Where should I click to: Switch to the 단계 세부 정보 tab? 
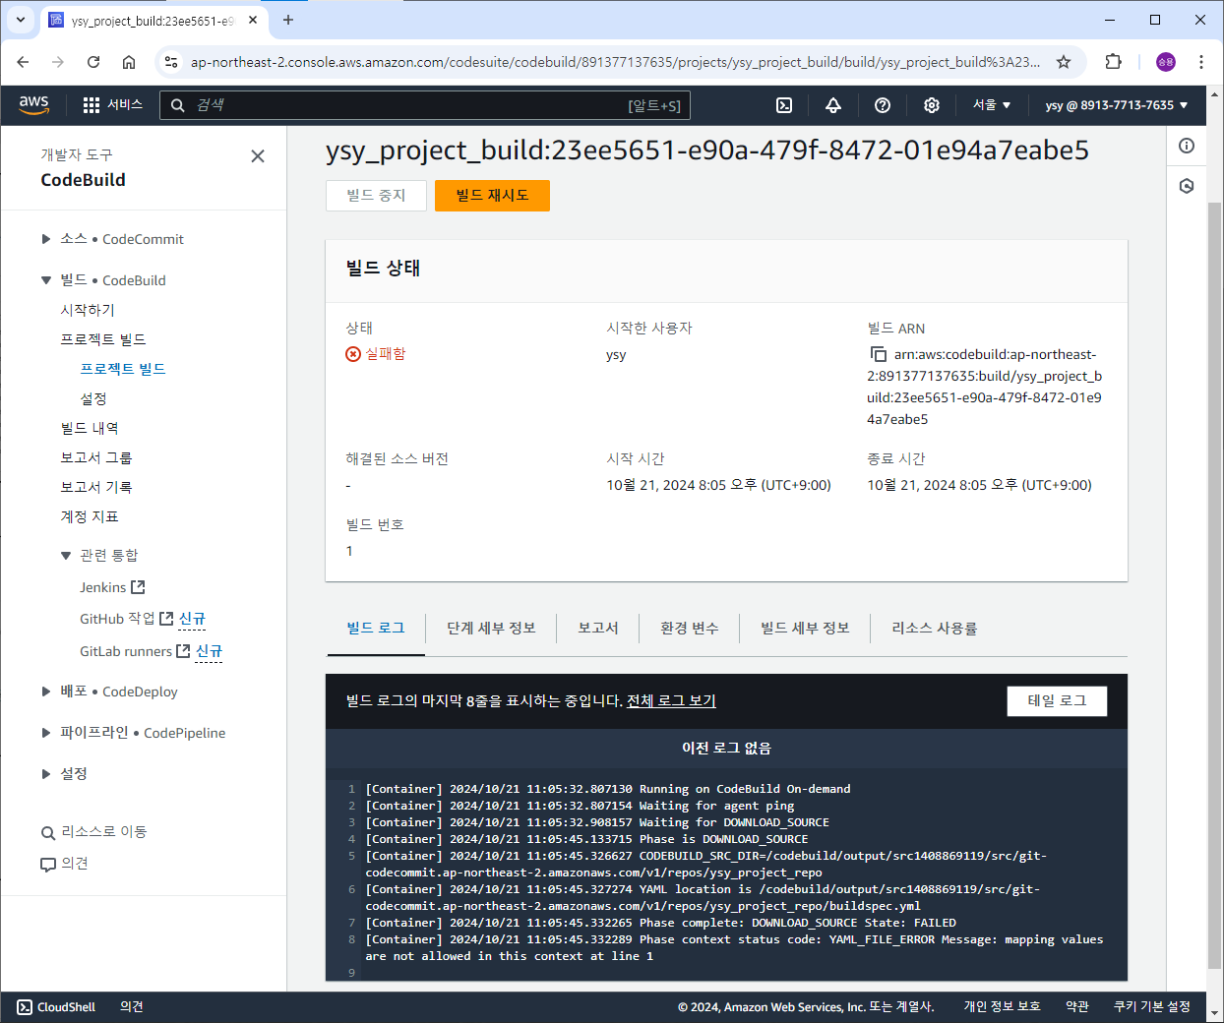click(491, 628)
